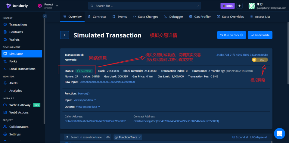Click the BSC network badge
This screenshot has height=143, width=289.
[x=260, y=60]
